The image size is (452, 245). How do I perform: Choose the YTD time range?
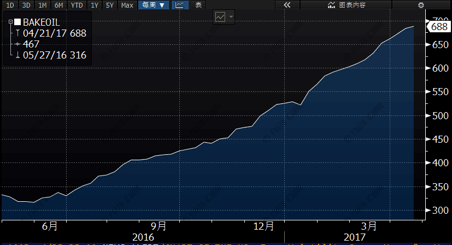coord(77,5)
